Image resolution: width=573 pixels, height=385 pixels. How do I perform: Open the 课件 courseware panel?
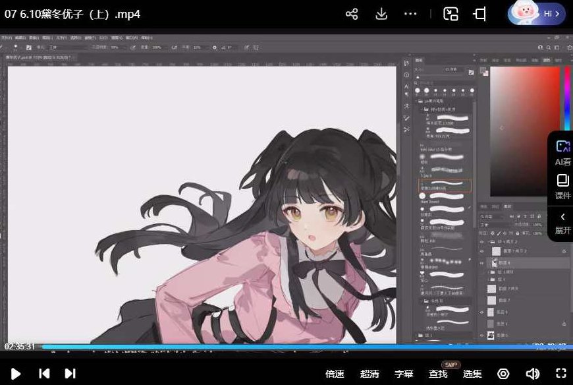click(x=562, y=187)
